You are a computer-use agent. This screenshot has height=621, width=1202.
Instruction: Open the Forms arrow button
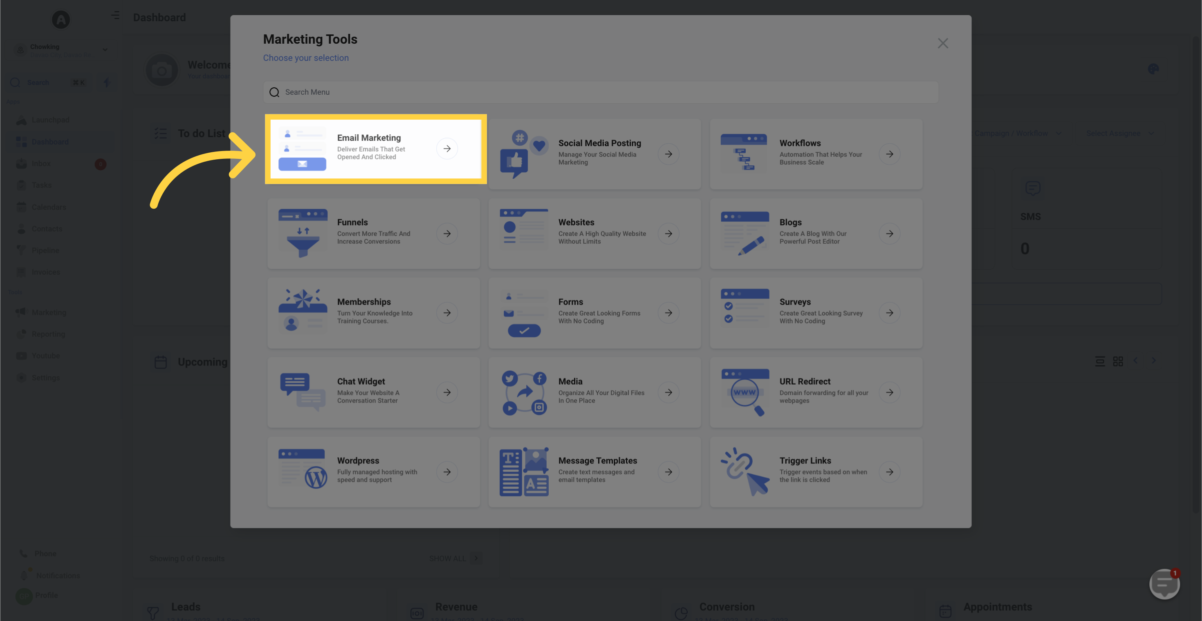coord(668,313)
